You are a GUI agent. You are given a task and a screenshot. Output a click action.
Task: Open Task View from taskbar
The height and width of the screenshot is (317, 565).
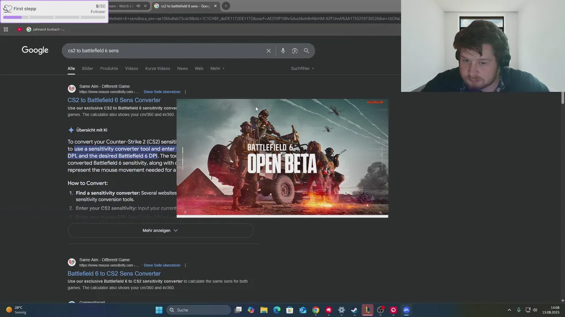click(x=238, y=310)
